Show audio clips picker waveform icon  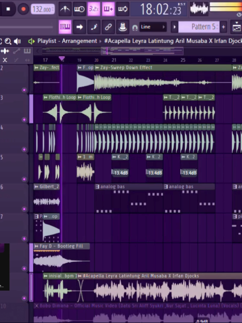[5, 51]
